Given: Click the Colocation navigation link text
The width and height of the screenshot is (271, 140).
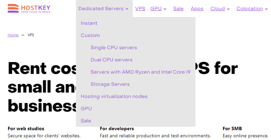Looking at the screenshot, I should tap(250, 8).
